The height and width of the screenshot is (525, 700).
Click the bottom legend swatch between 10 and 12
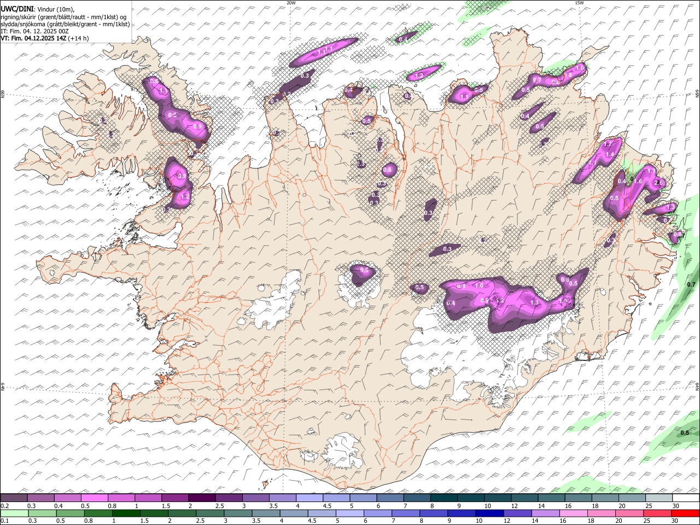[489, 513]
